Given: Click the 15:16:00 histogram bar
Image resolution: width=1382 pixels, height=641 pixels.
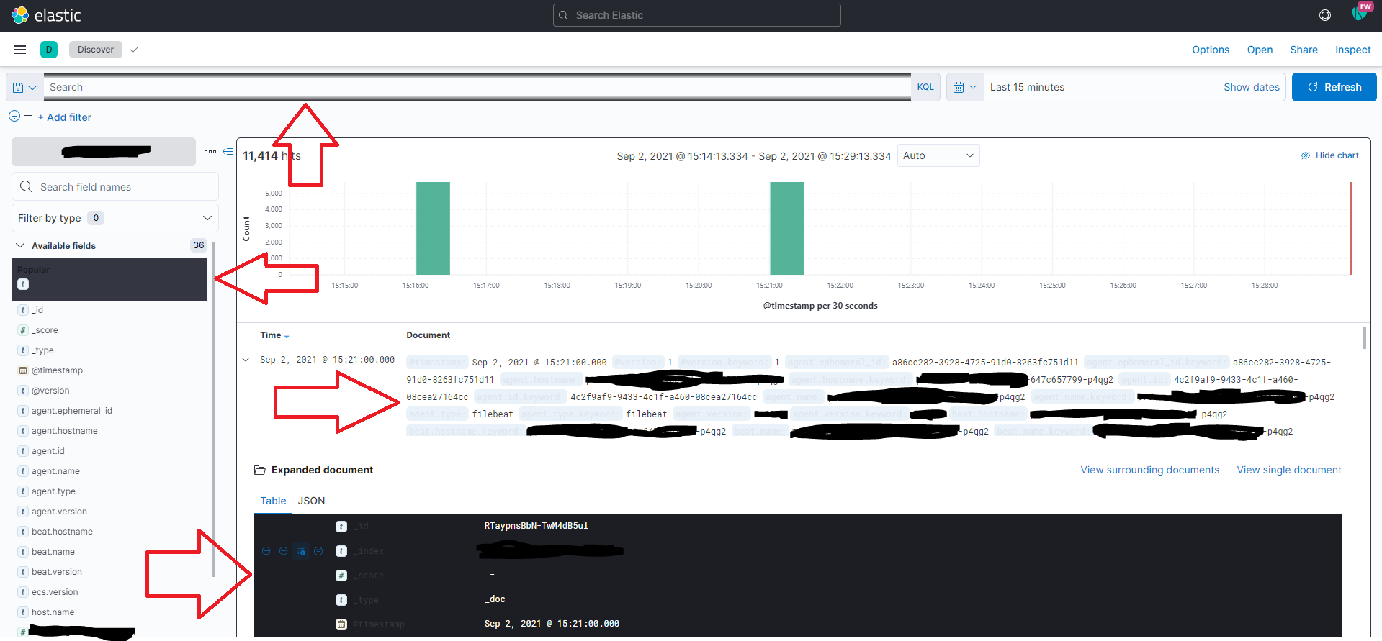Looking at the screenshot, I should click(x=433, y=228).
